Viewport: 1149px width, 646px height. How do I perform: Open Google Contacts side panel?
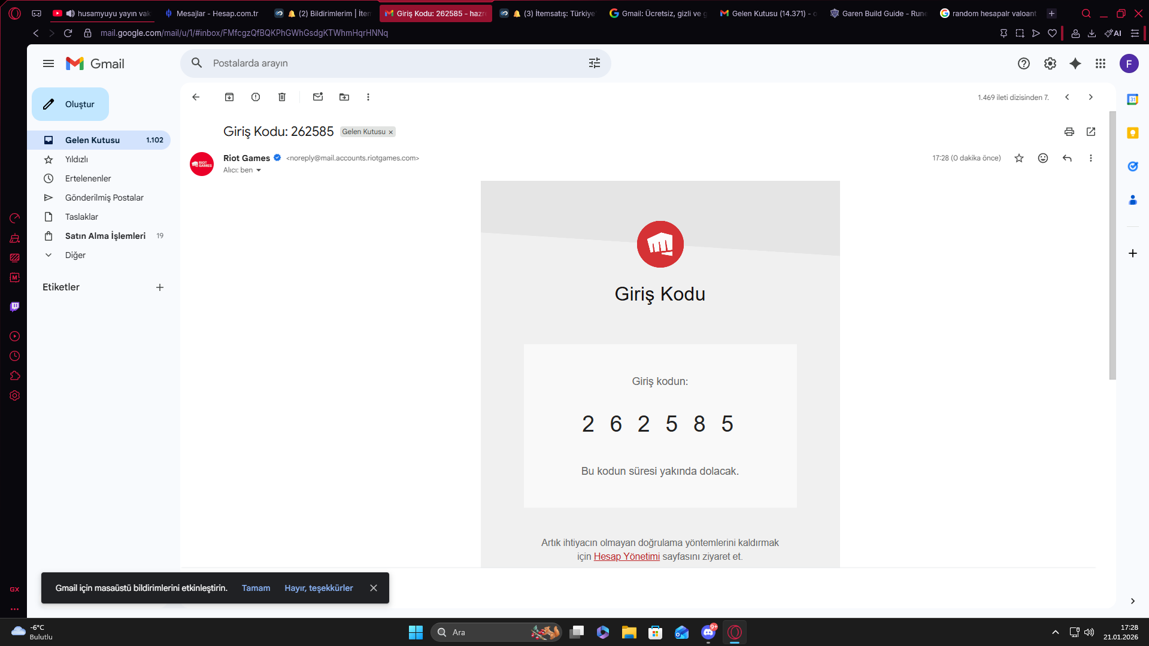point(1133,200)
